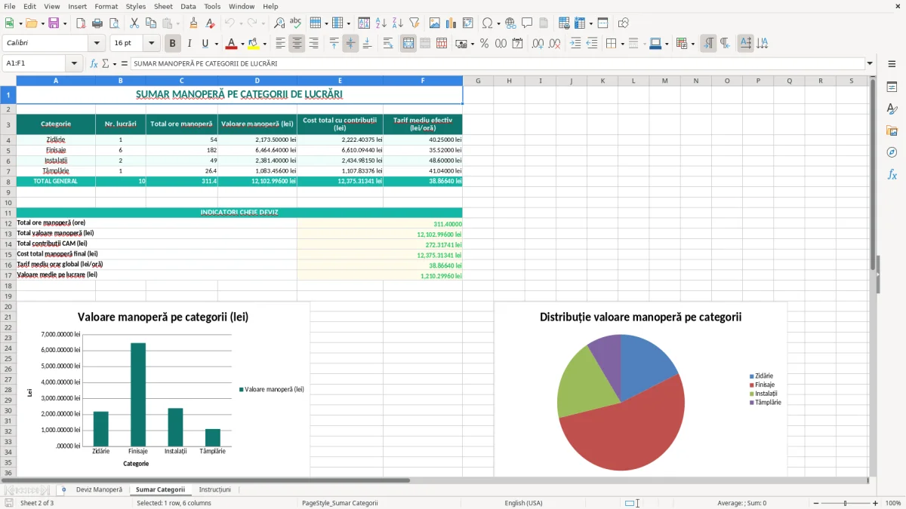This screenshot has width=906, height=509.
Task: Toggle Merge and Center Cells
Action: click(408, 44)
